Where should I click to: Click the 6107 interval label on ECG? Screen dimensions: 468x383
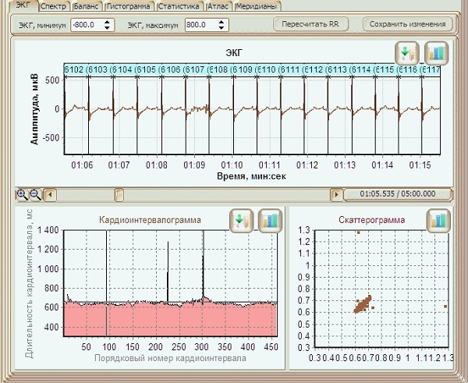(x=195, y=70)
